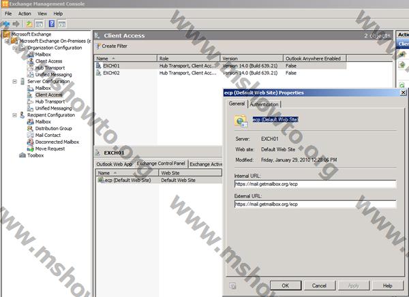This screenshot has width=409, height=297.
Task: Click the blue Help toolbar icon
Action: 52,24
